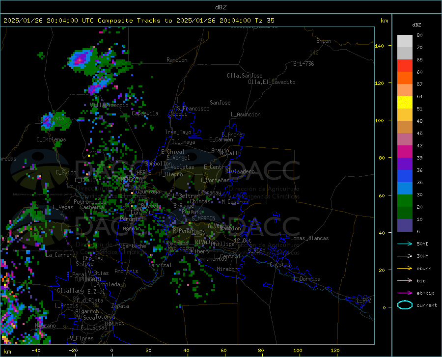
Task: Click the SanJose label near L_Asuncion
Action: click(220, 103)
